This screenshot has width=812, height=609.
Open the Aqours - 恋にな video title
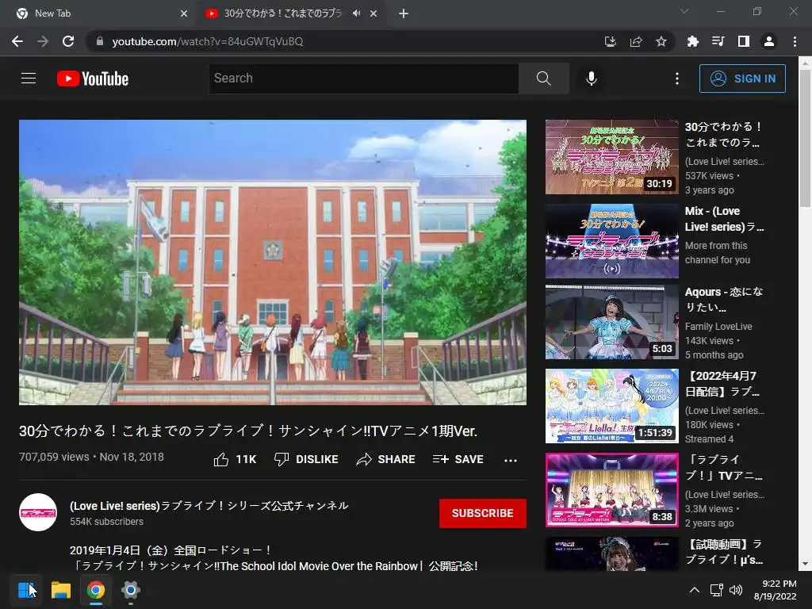point(724,299)
